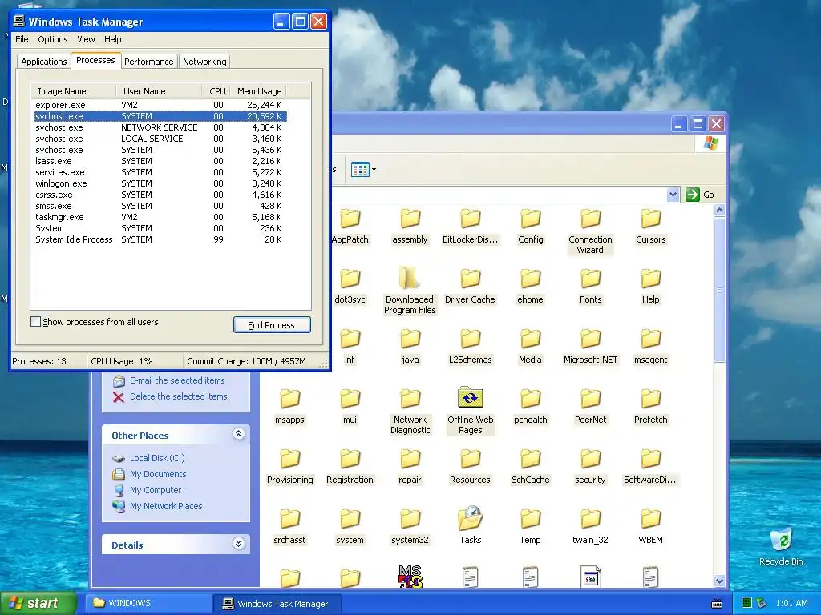
Task: Select the BitLockerDis... folder
Action: 470,227
